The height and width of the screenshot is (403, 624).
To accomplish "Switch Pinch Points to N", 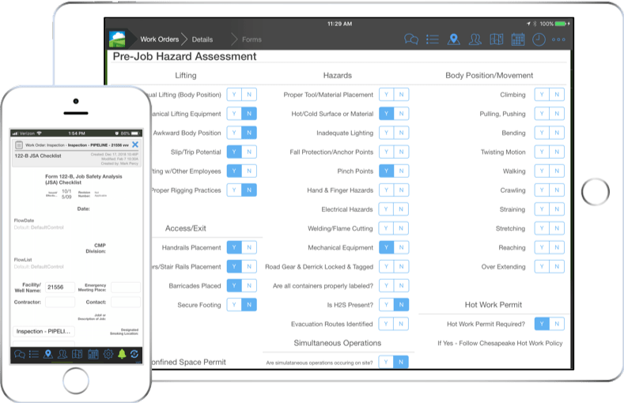I will pyautogui.click(x=401, y=171).
